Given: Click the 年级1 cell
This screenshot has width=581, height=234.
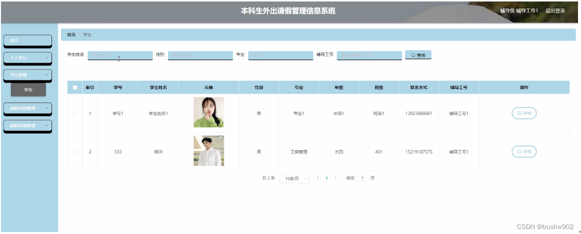Looking at the screenshot, I should click(x=339, y=114).
